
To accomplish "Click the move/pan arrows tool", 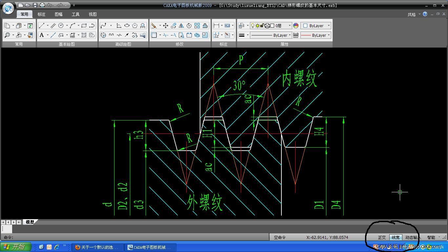I will click(166, 26).
